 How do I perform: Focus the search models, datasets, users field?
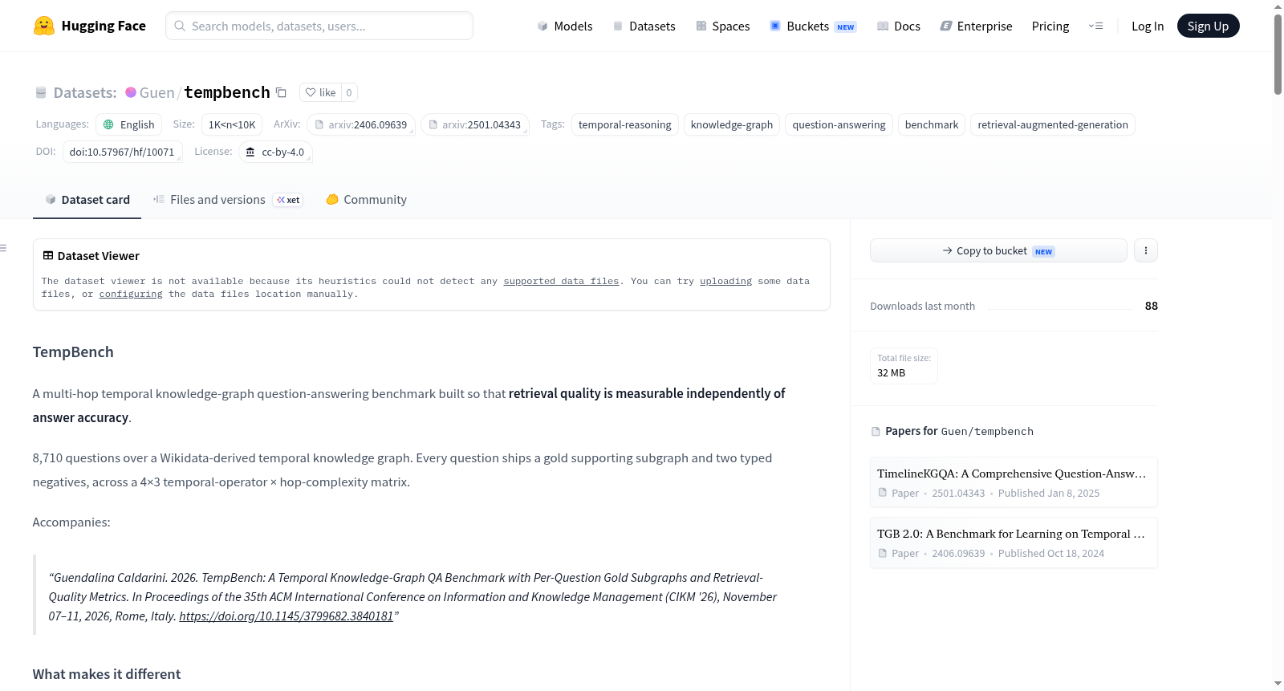coord(319,26)
